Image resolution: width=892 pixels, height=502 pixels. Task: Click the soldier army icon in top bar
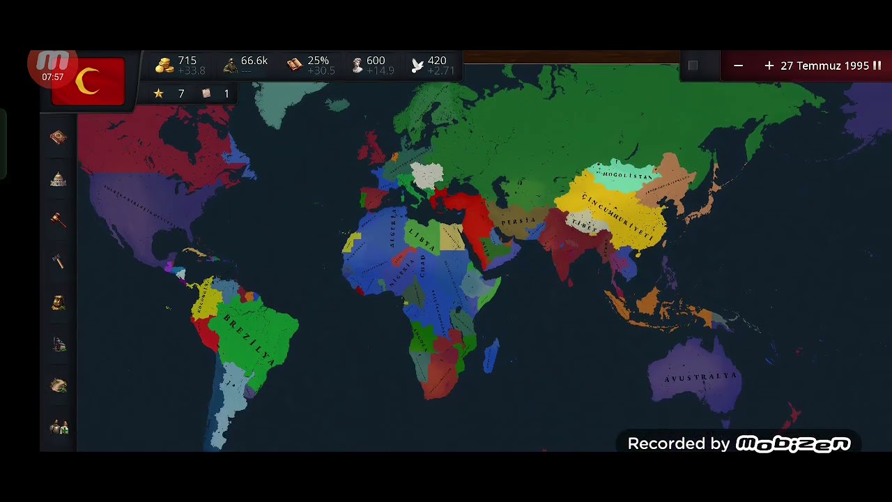[230, 66]
